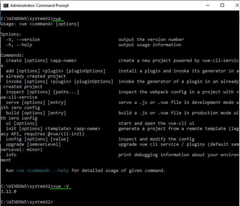Click the 'Administrator: Command Prompt' title text
The height and width of the screenshot is (206, 240).
[x=39, y=5]
